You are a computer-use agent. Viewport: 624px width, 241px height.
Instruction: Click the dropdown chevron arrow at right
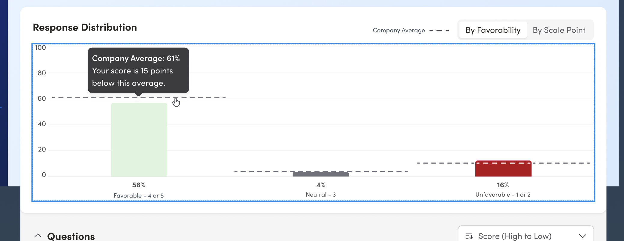pyautogui.click(x=583, y=236)
